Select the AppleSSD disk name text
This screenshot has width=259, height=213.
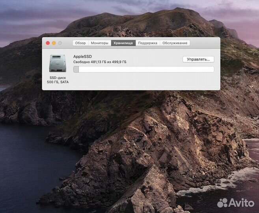coord(83,56)
